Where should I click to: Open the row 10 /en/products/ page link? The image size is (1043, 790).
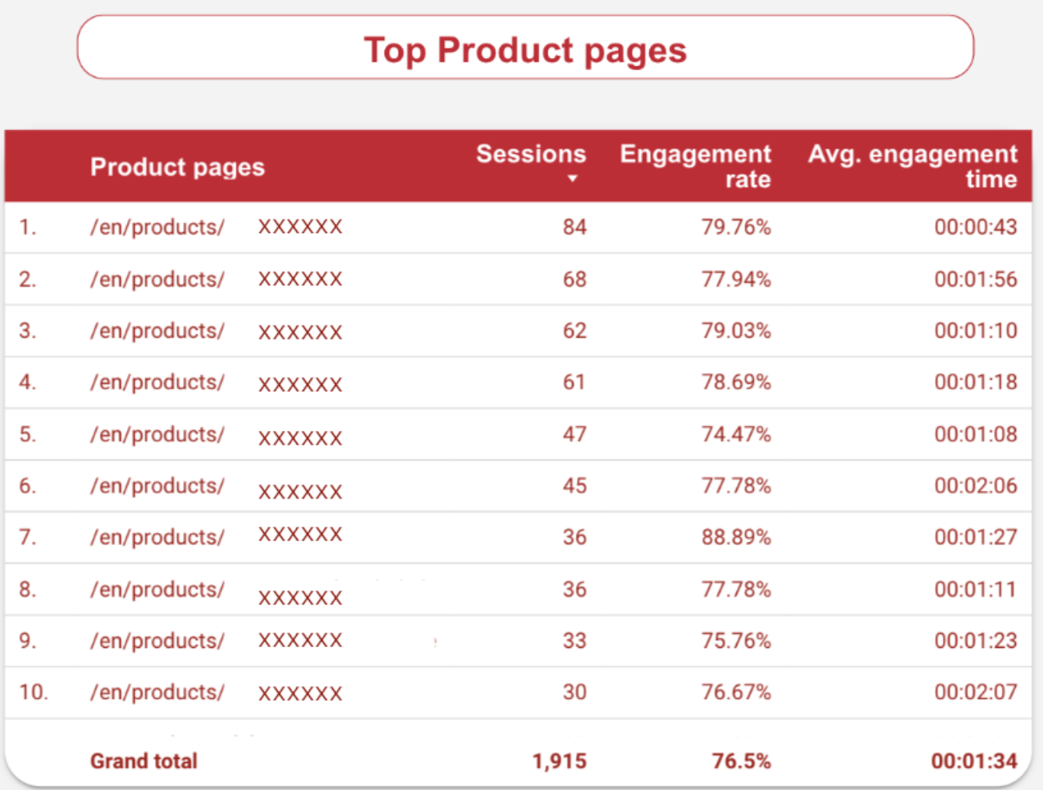point(157,693)
